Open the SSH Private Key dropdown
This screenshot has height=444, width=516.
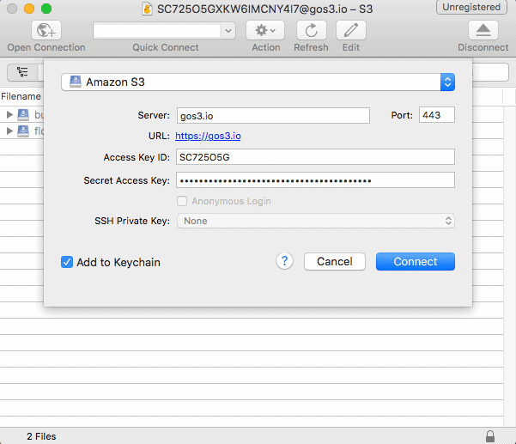coord(316,221)
